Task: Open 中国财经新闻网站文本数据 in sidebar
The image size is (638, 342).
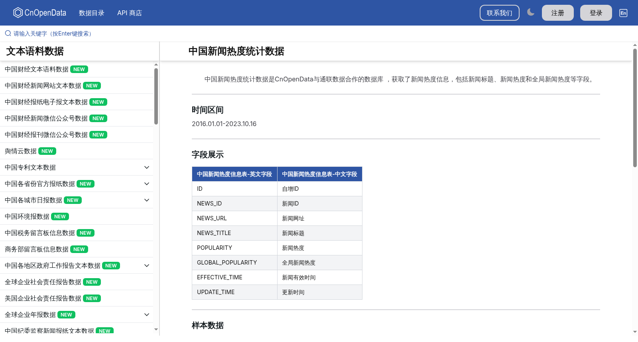Action: [43, 86]
